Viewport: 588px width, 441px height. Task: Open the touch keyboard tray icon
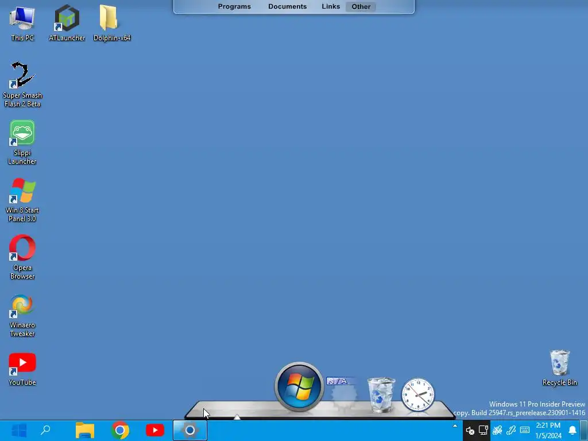coord(525,430)
